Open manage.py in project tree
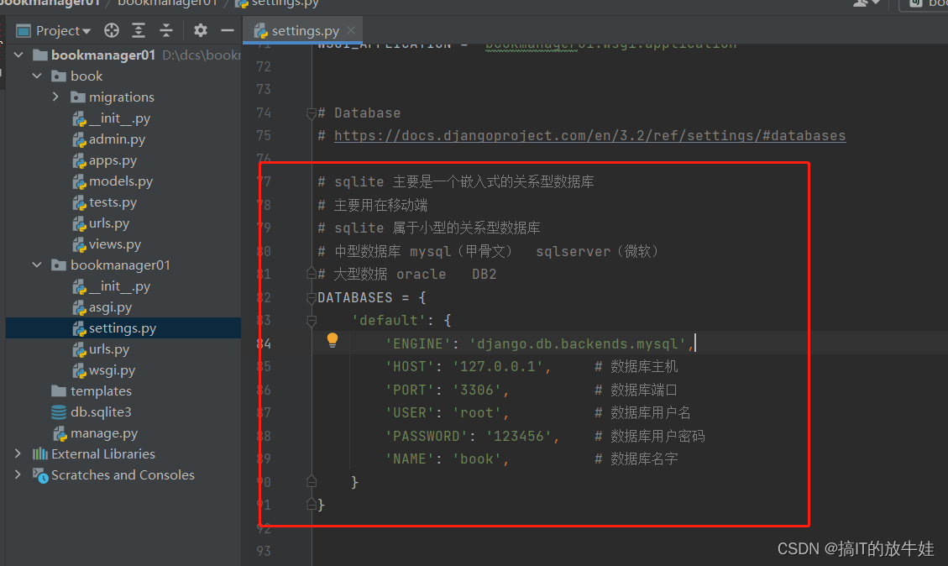The image size is (948, 566). (104, 433)
